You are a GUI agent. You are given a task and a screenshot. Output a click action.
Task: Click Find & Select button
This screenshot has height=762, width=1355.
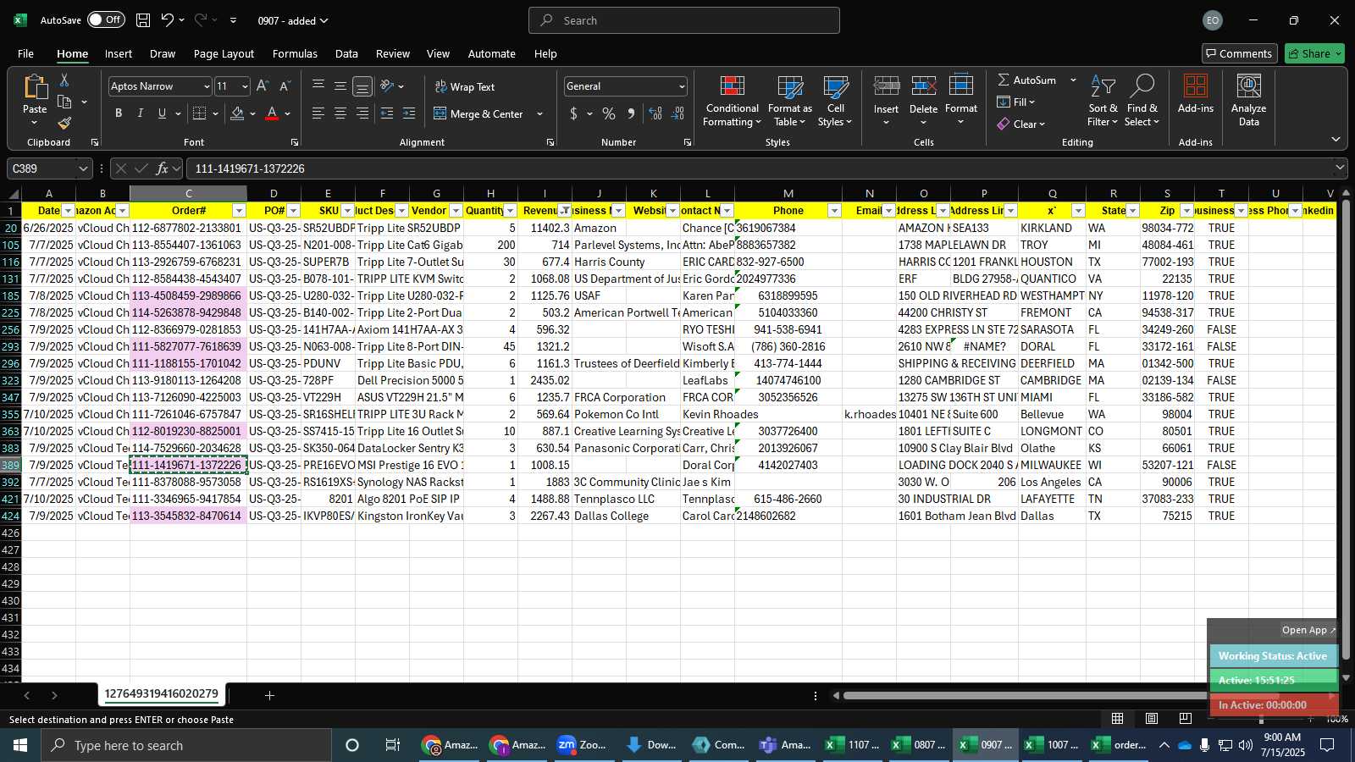click(x=1142, y=101)
